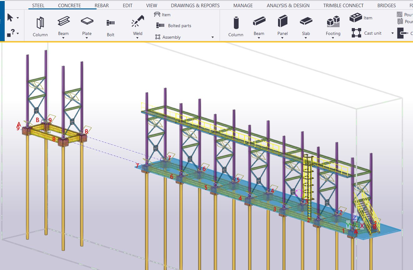Click the caged ladder in the model

tap(309, 178)
